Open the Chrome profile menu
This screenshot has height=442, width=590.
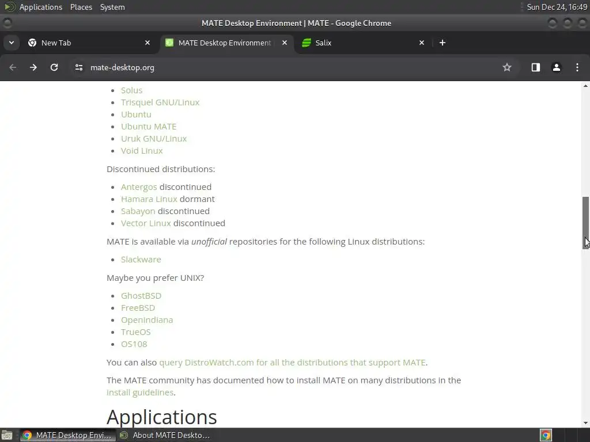pos(556,67)
